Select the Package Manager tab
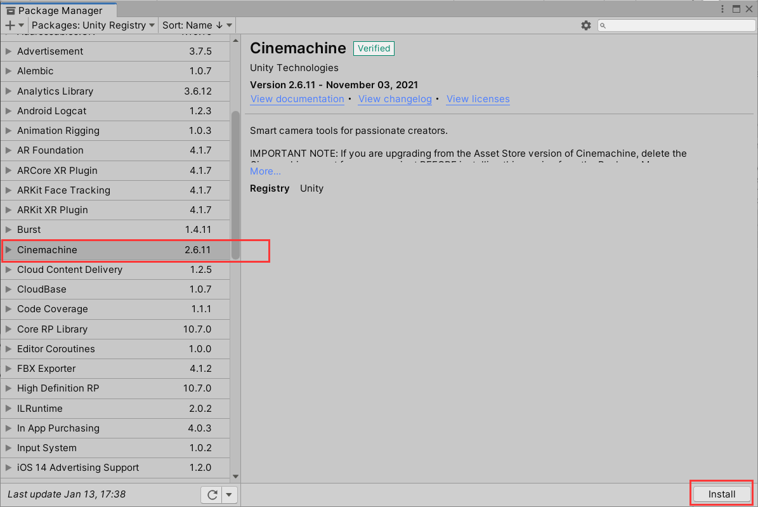758x507 pixels. 58,10
